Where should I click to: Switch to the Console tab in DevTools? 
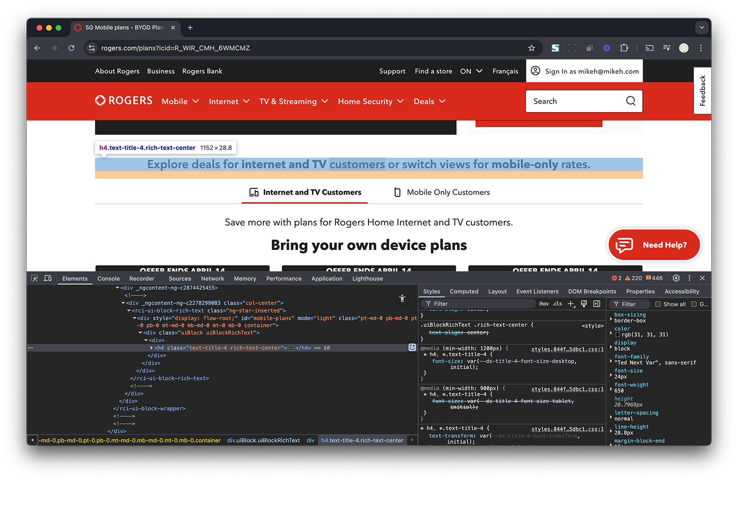click(x=109, y=279)
